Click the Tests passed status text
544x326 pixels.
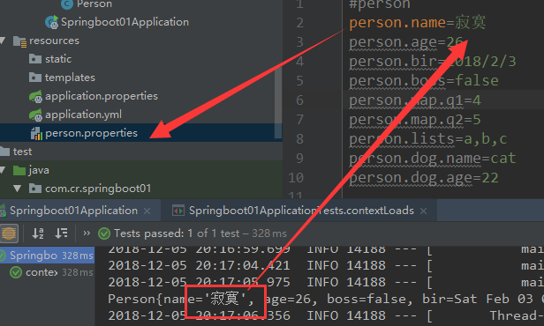pos(200,233)
